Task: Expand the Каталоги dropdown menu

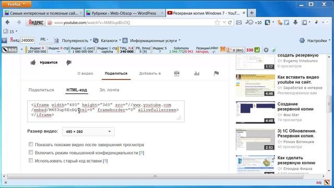Action: (x=120, y=40)
